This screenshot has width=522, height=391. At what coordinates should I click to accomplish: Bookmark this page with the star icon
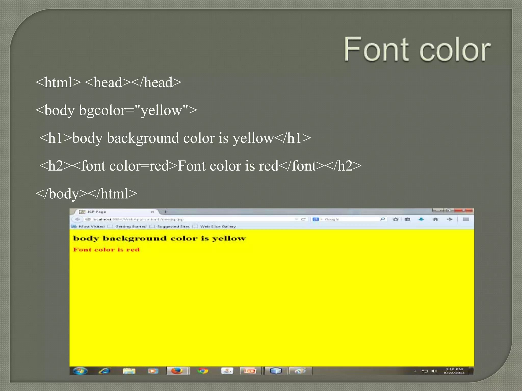[396, 219]
